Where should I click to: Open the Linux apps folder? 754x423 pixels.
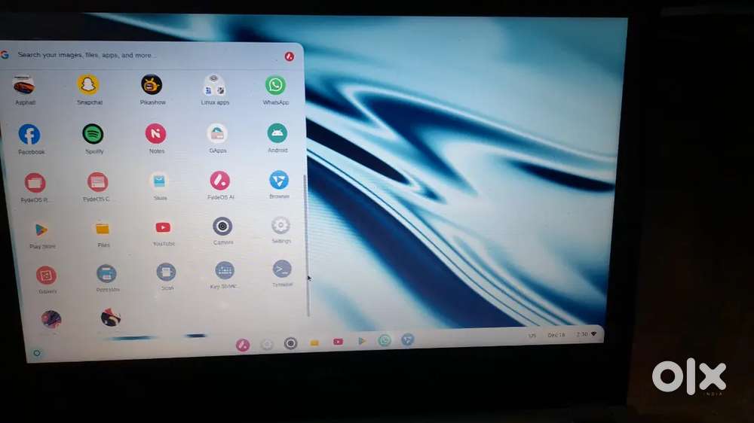[215, 85]
